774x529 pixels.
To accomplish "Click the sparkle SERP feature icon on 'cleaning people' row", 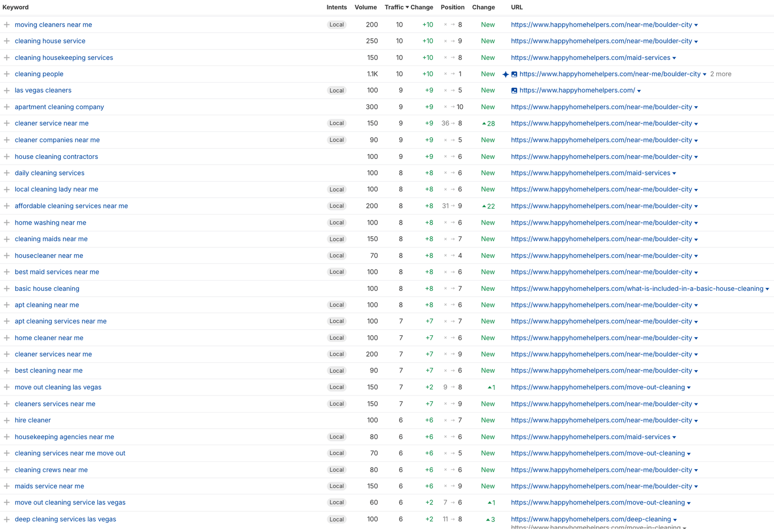I will [x=506, y=74].
